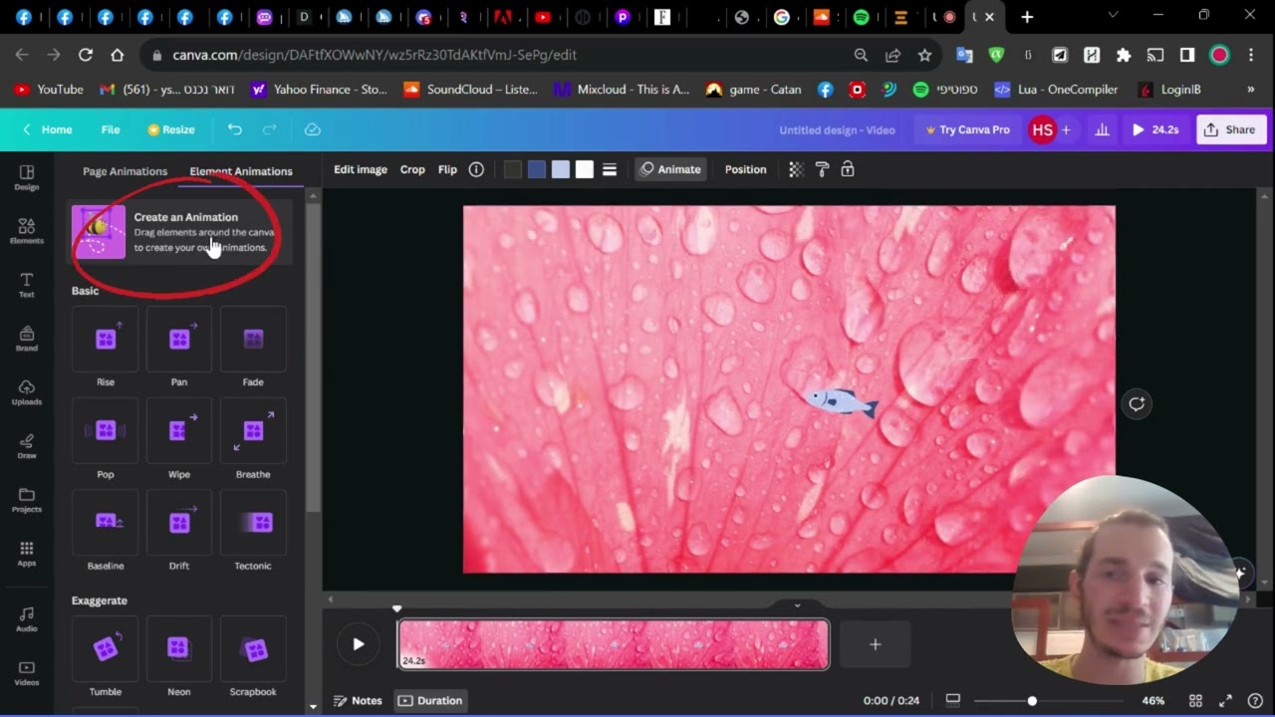
Task: Click the Create an Animation card
Action: tap(180, 232)
